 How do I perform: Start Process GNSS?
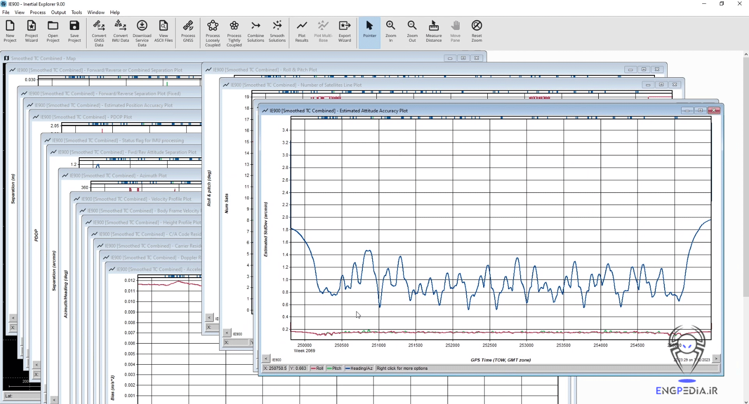[x=188, y=31]
